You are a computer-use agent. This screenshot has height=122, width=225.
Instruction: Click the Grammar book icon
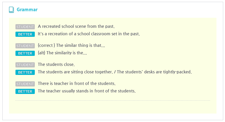tap(11, 10)
